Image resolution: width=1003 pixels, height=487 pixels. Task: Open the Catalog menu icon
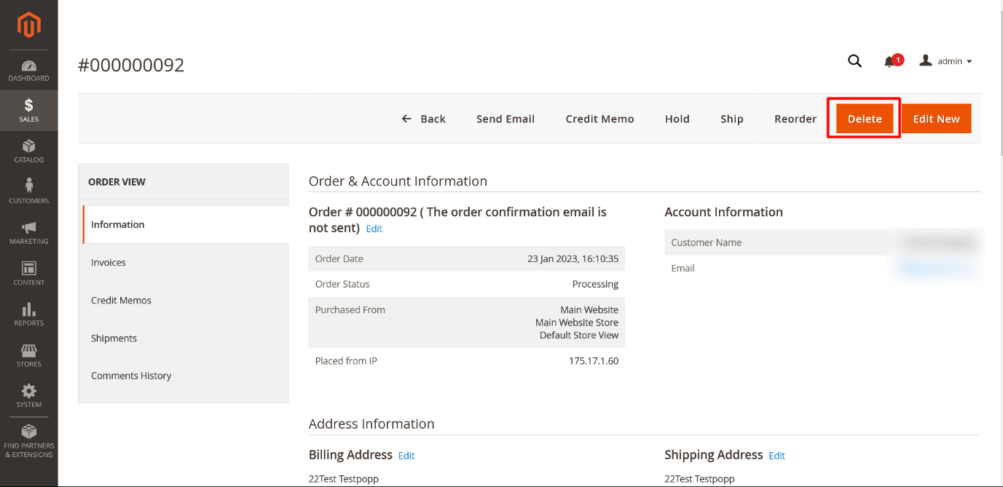pyautogui.click(x=28, y=149)
